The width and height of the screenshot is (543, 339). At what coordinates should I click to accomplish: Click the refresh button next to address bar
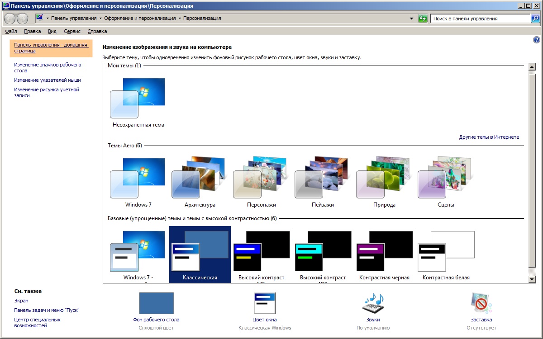[x=423, y=19]
